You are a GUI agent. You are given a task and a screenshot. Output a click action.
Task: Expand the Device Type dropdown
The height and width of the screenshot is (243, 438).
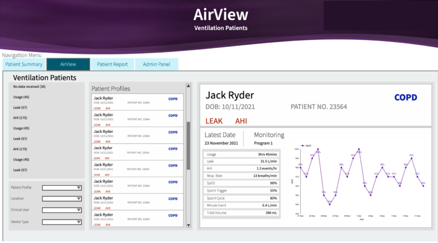pyautogui.click(x=62, y=222)
